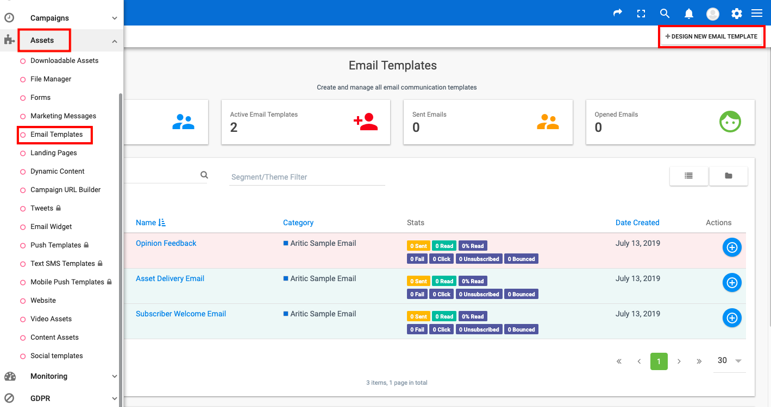Open the items-per-page dropdown showing 30
Screen dimensions: 771x407
(x=730, y=361)
